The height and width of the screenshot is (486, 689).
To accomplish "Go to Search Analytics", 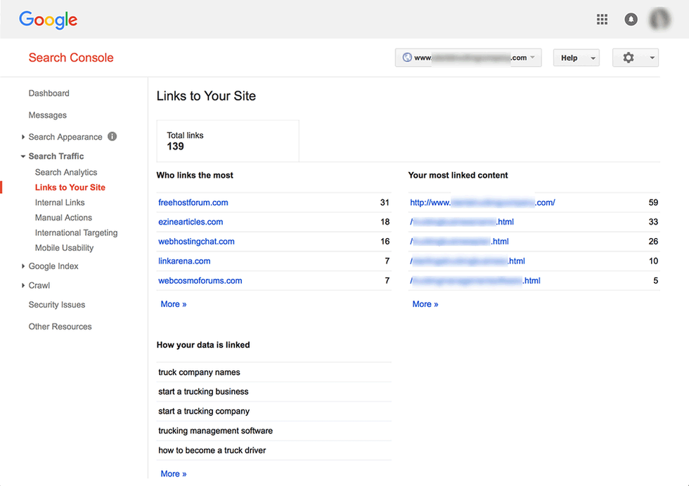I will [x=66, y=172].
